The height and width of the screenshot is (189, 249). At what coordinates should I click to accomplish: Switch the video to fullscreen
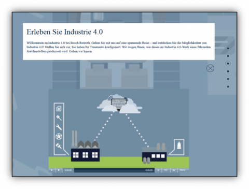[x=174, y=170]
